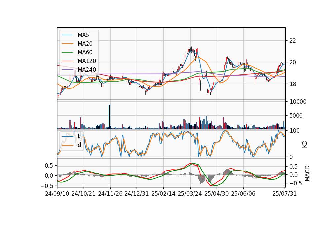This screenshot has height=228, width=317.
Task: Click the green MA60 legend line sample
Action: point(67,53)
